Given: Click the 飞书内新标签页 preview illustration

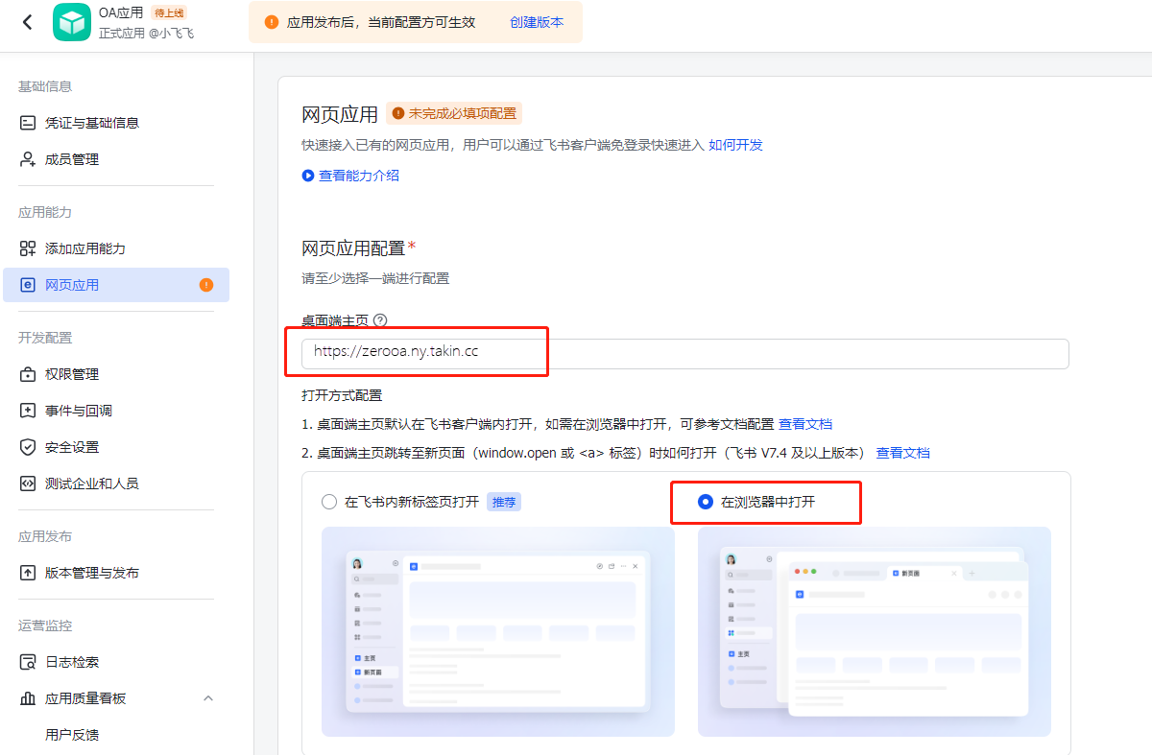Looking at the screenshot, I should coord(497,631).
